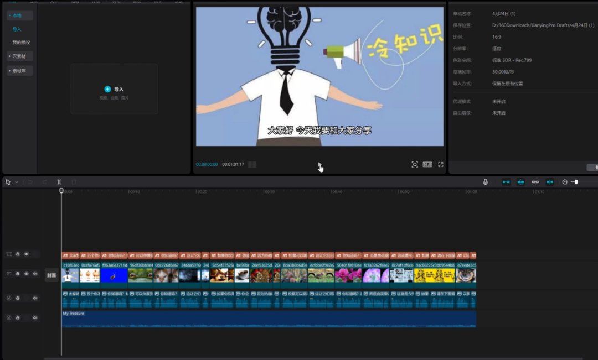Click the timeline zoom slider handle
The width and height of the screenshot is (598, 360).
576,182
